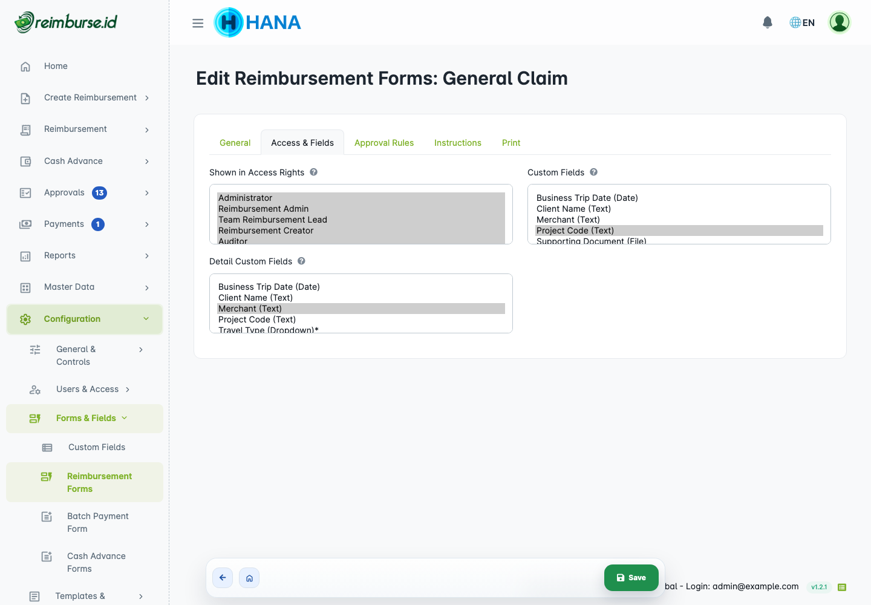Click the reimburse.id logo
This screenshot has width=871, height=605.
click(66, 22)
